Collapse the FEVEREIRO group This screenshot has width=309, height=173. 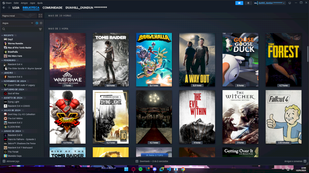click(x=2, y=60)
